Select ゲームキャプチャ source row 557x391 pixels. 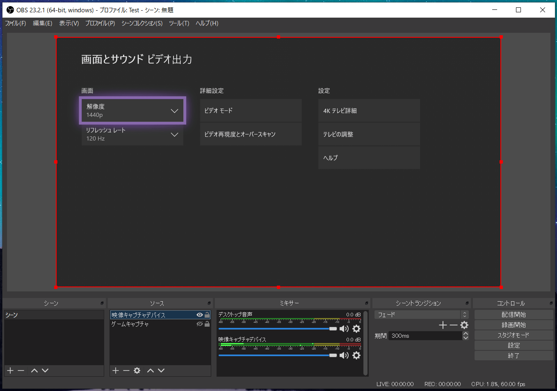pyautogui.click(x=161, y=324)
